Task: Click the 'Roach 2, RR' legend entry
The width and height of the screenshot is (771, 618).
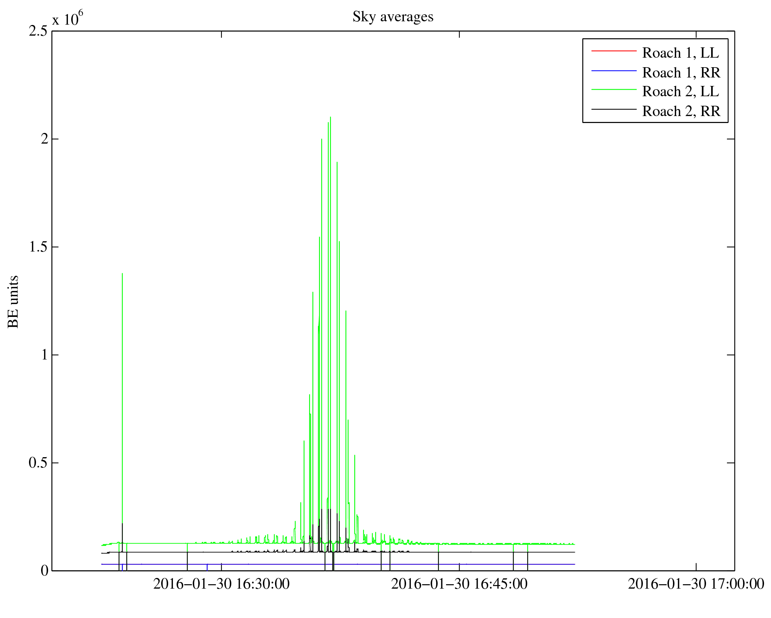Action: [x=681, y=111]
